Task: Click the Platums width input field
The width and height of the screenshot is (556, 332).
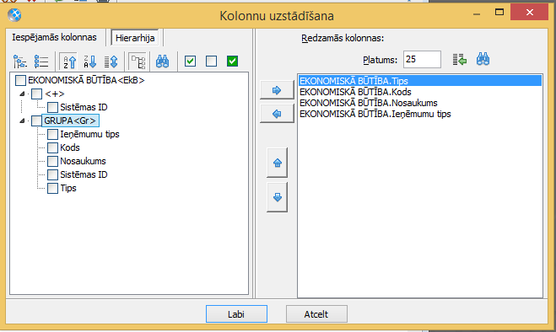Action: [x=422, y=60]
